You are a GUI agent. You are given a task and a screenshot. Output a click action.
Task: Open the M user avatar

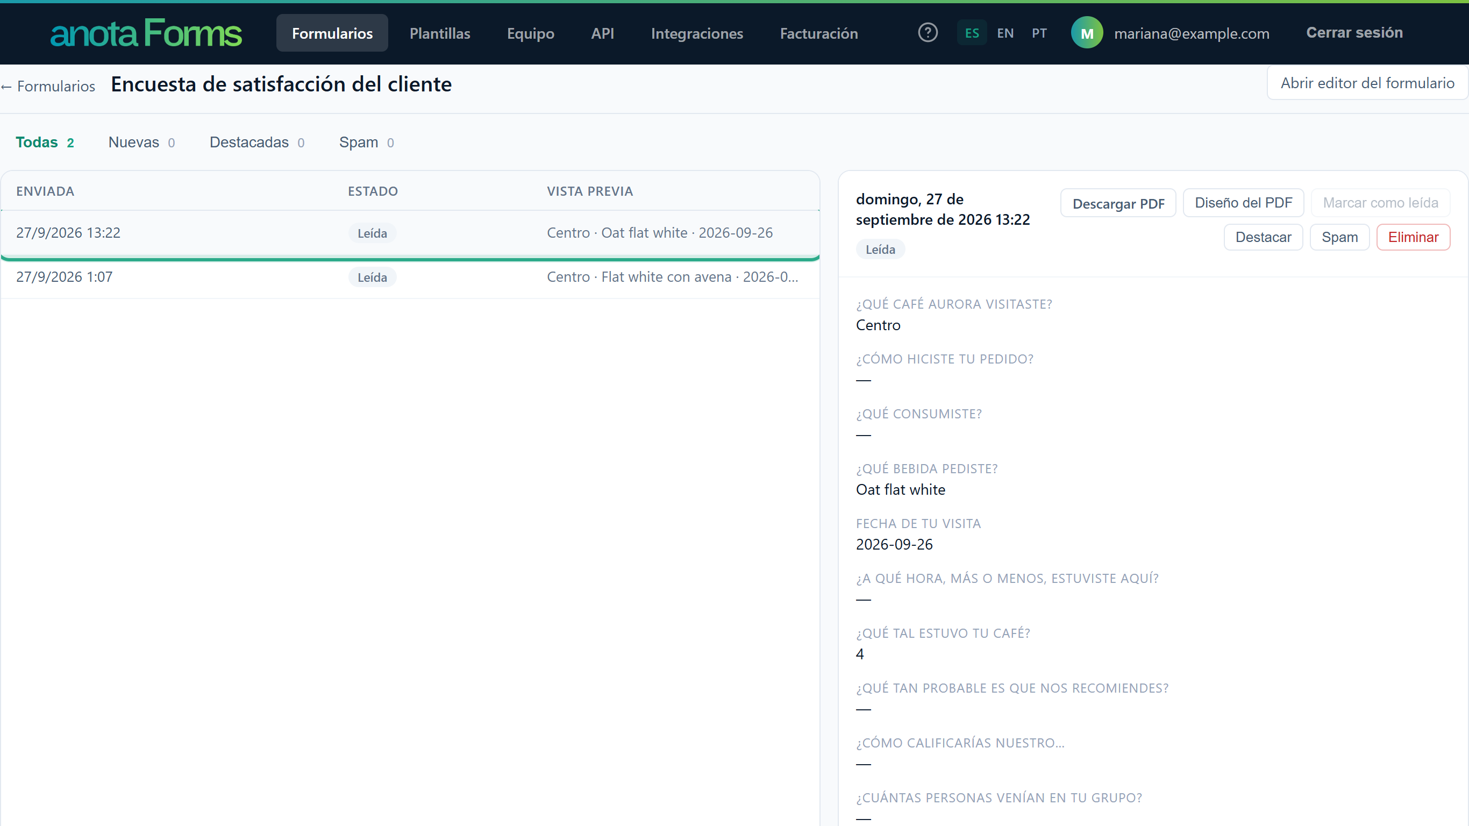(1087, 33)
